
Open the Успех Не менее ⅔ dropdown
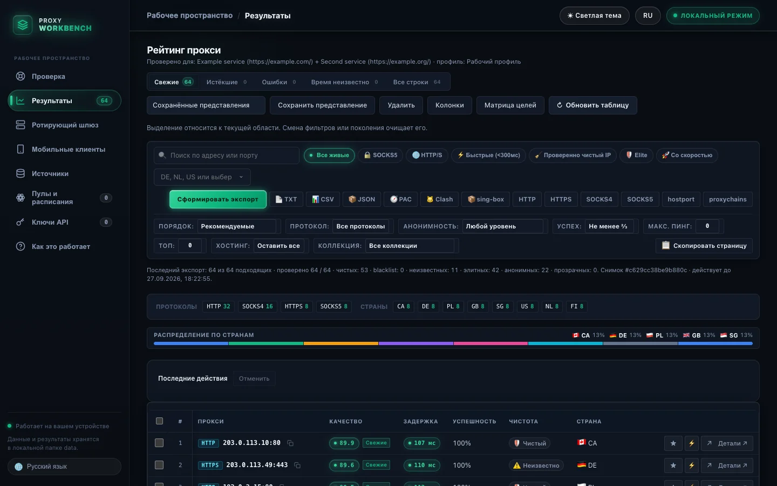610,226
